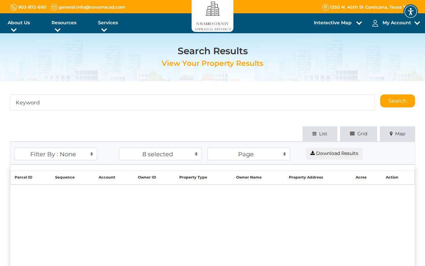The image size is (425, 266).
Task: Open the About Us menu
Action: tap(19, 23)
